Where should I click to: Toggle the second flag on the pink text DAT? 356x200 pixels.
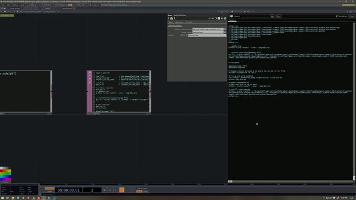[x=90, y=76]
